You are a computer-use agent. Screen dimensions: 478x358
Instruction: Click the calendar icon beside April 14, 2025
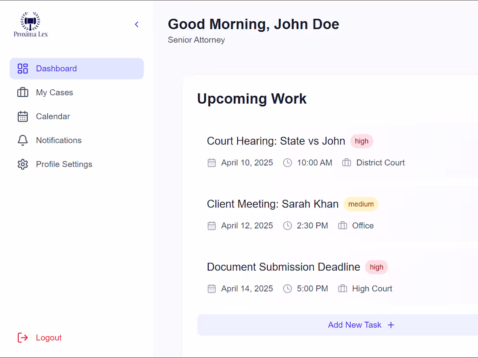tap(212, 289)
